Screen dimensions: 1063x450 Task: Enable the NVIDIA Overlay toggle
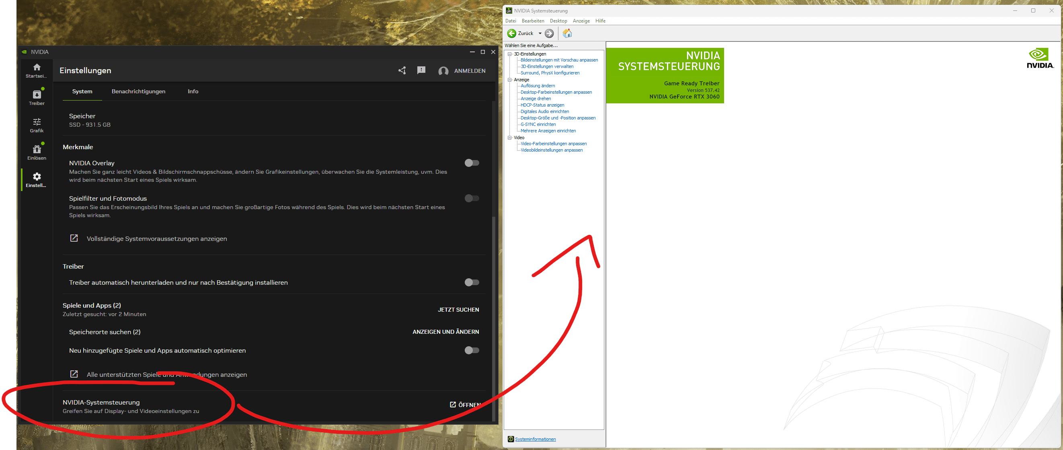472,163
